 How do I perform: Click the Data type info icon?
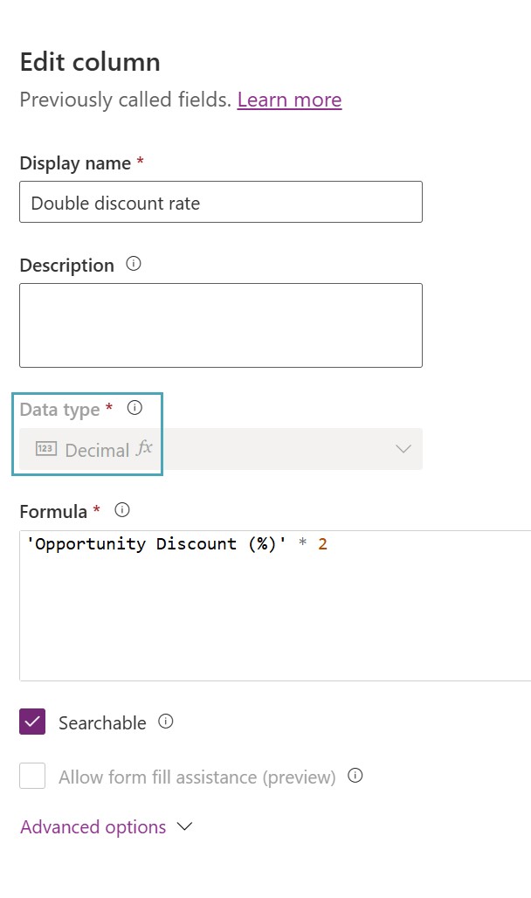[x=134, y=407]
